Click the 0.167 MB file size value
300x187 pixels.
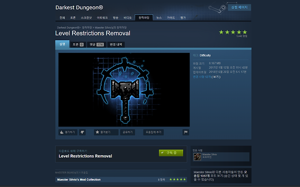pos(215,63)
